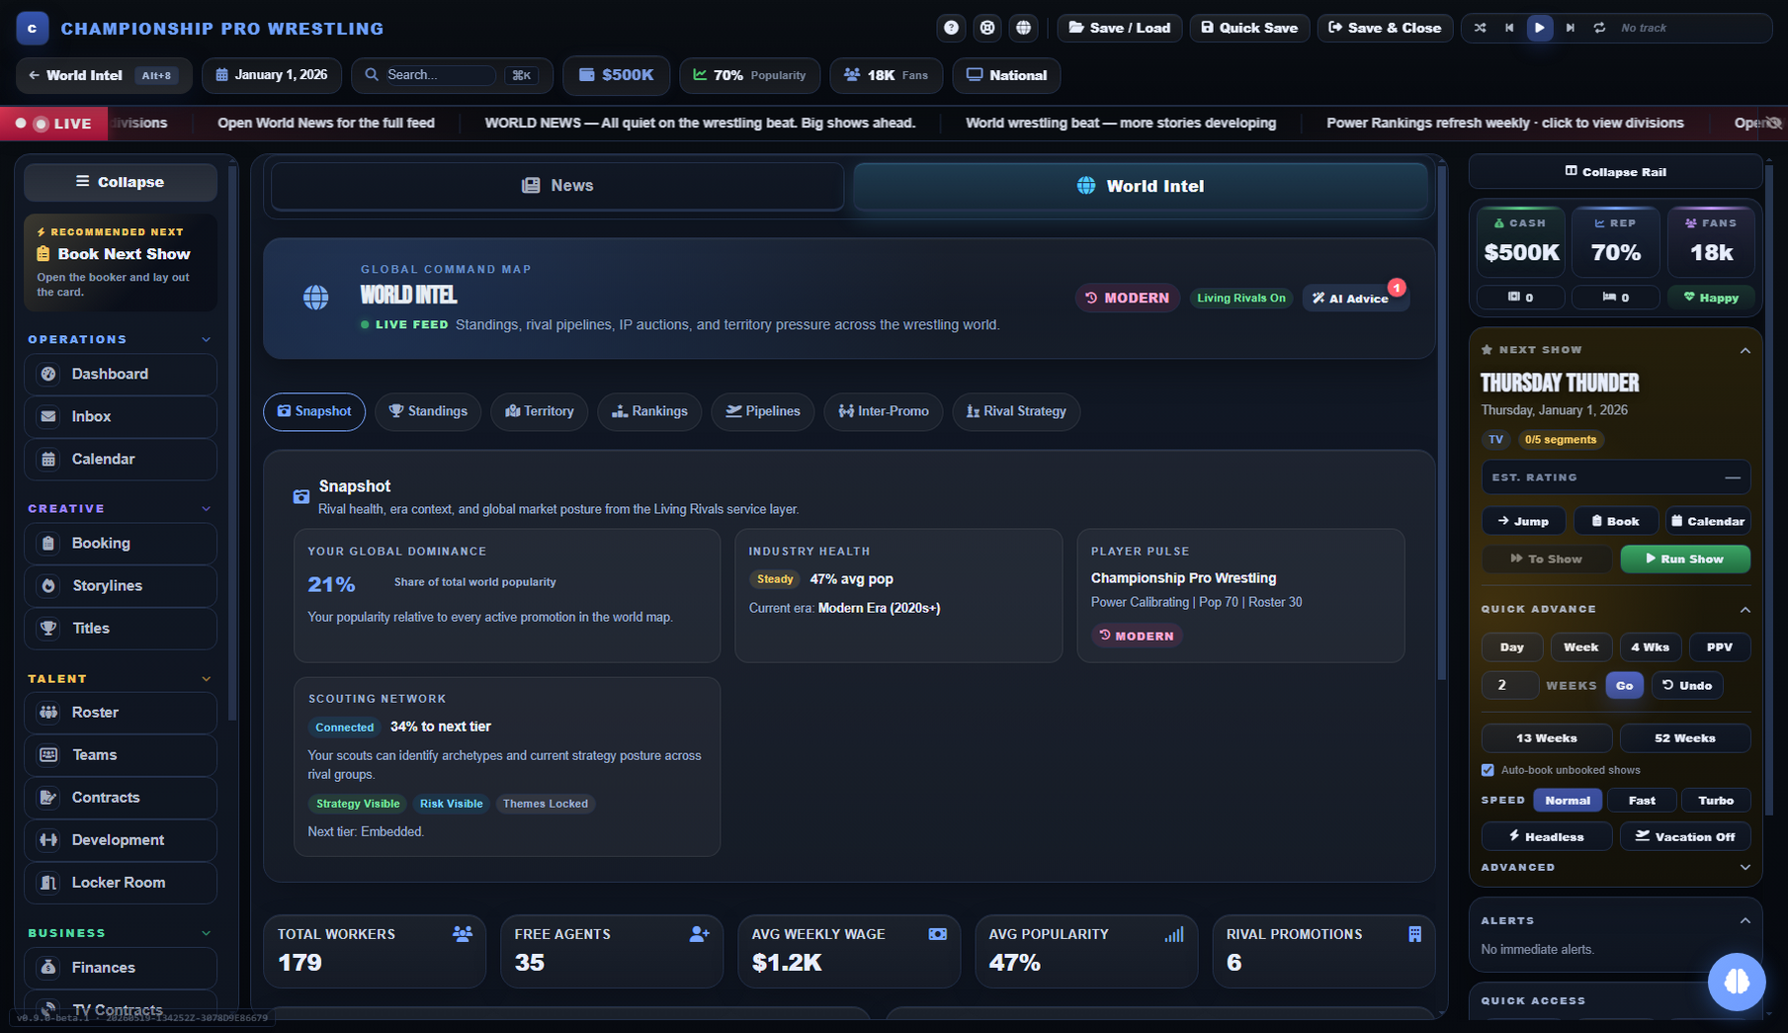Open the Inbox sidebar item
1788x1033 pixels.
(x=121, y=416)
